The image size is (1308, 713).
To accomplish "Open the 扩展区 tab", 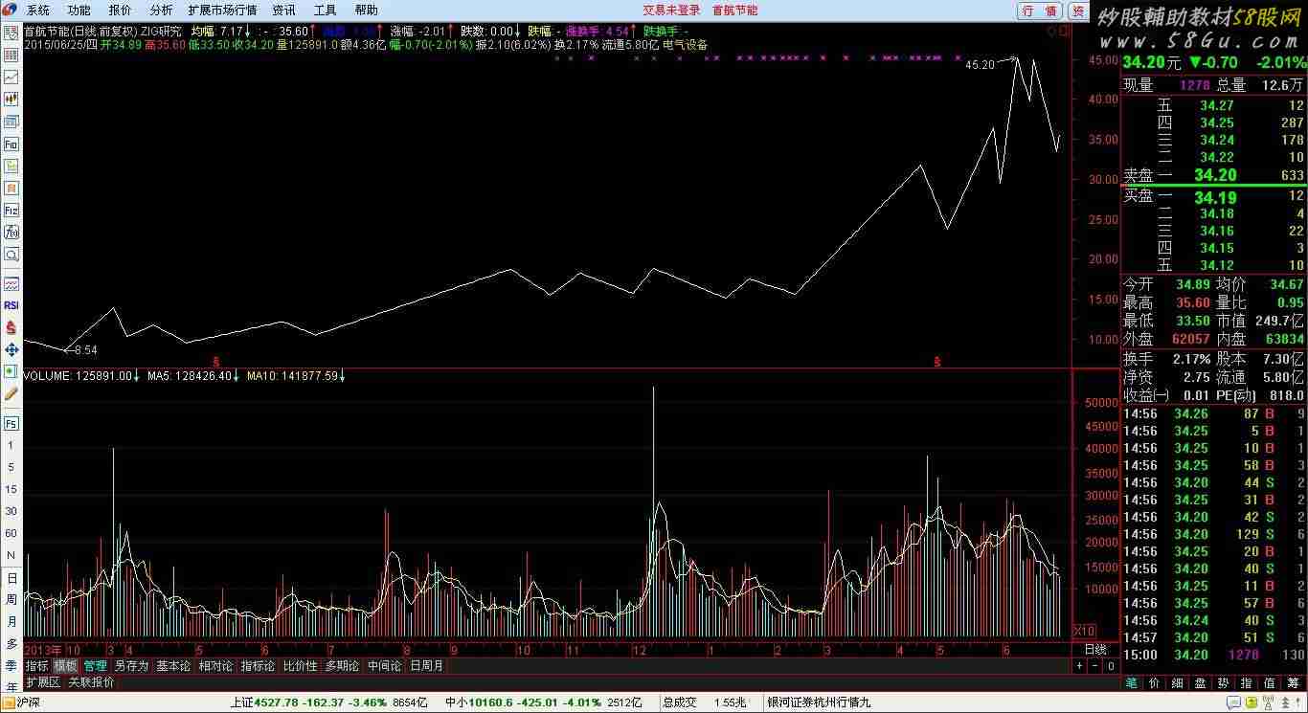I will [43, 682].
